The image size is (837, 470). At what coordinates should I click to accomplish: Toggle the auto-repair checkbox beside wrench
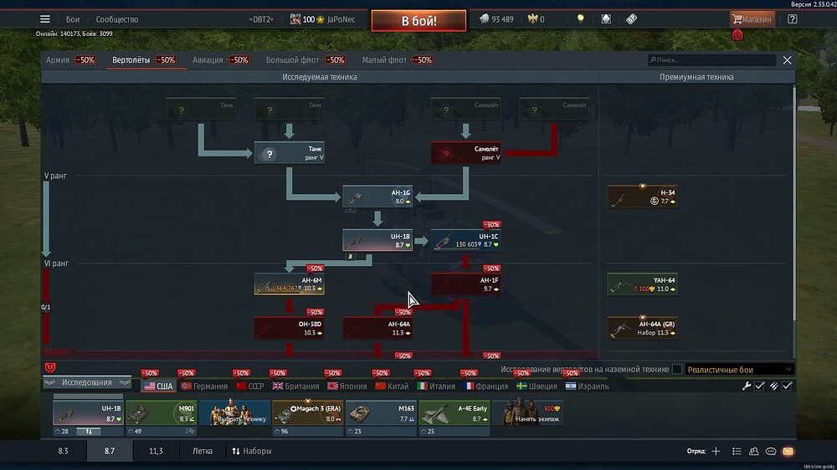click(759, 386)
